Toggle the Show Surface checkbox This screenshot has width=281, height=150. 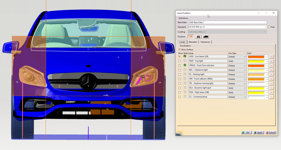tap(179, 49)
